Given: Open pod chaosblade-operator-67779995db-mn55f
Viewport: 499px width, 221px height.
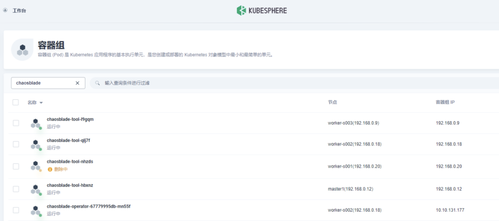Looking at the screenshot, I should tap(88, 206).
